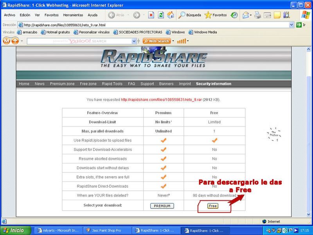Expand the address bar dropdown
The height and width of the screenshot is (235, 313).
click(291, 25)
